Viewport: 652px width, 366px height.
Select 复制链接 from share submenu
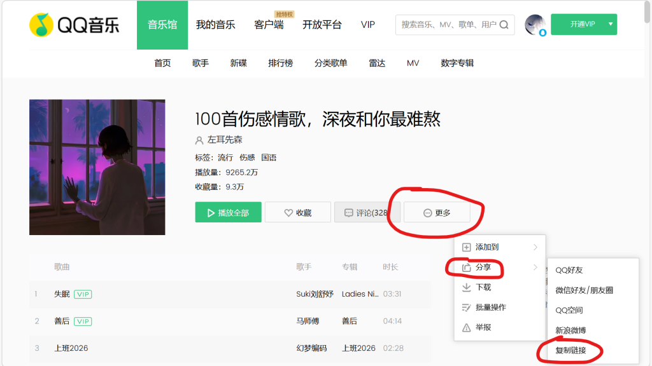coord(570,351)
